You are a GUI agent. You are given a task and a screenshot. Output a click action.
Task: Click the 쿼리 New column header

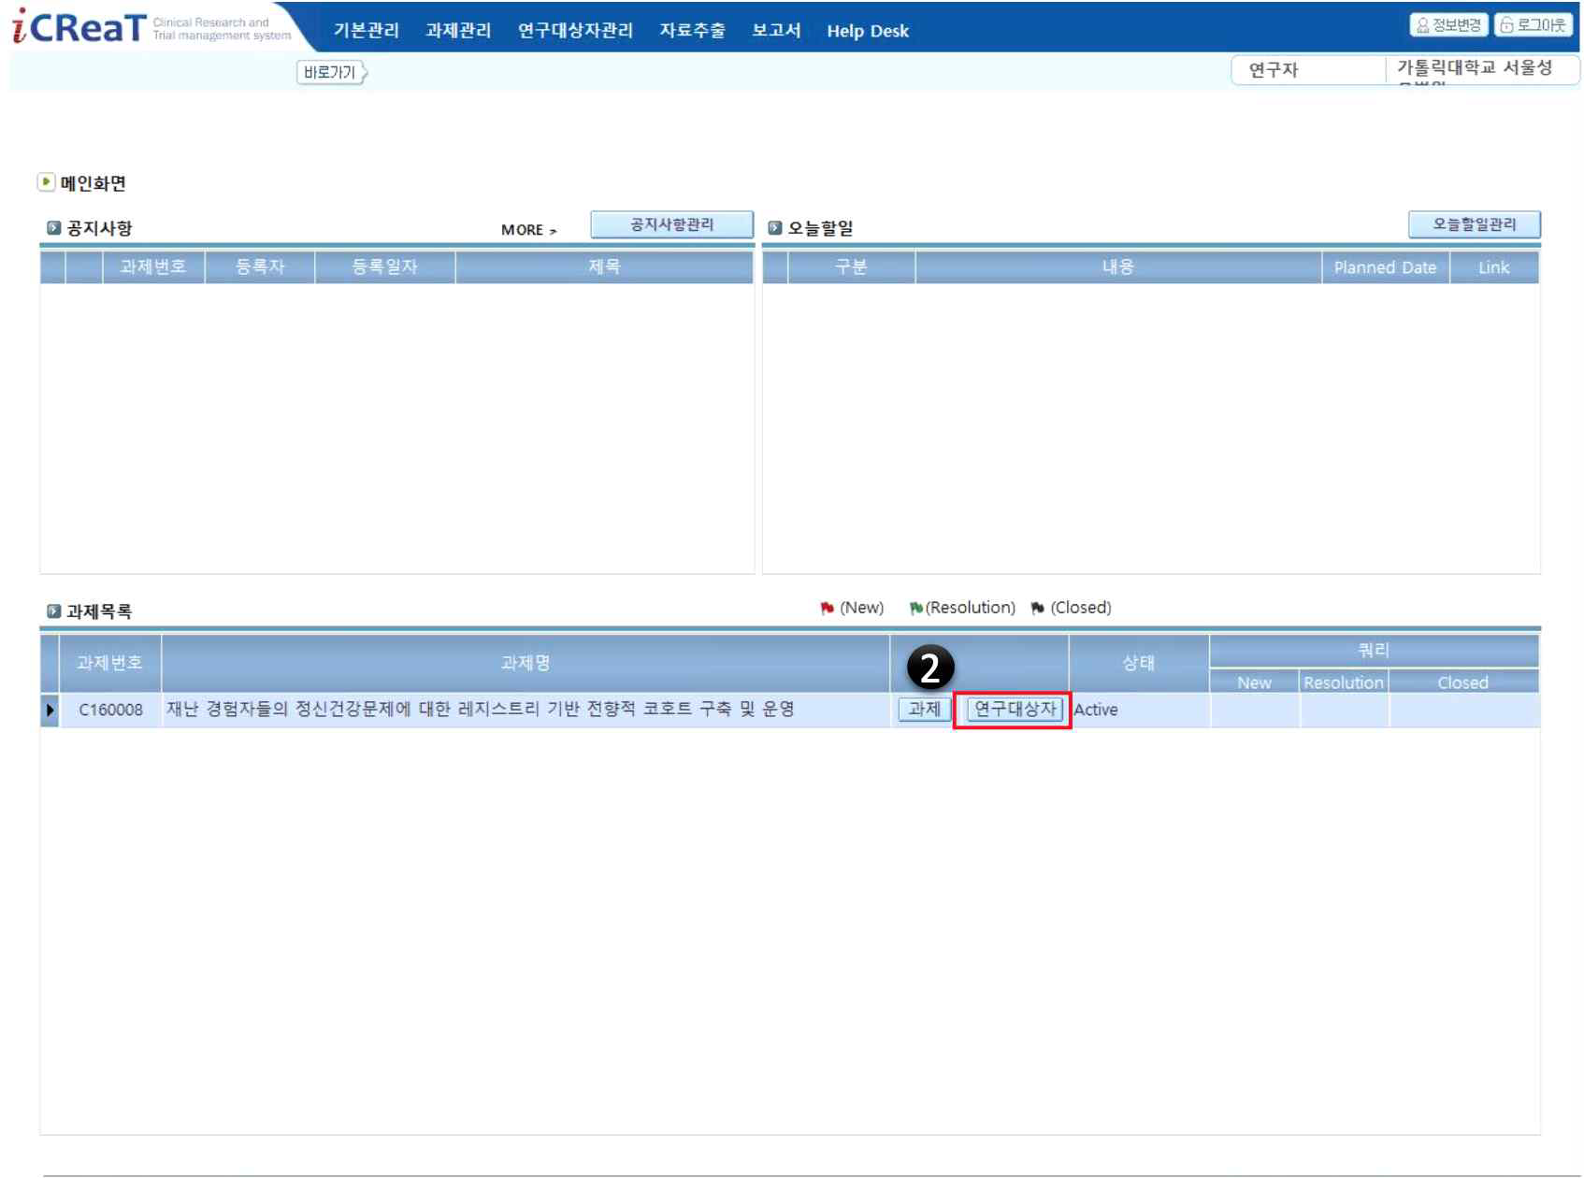(x=1254, y=682)
